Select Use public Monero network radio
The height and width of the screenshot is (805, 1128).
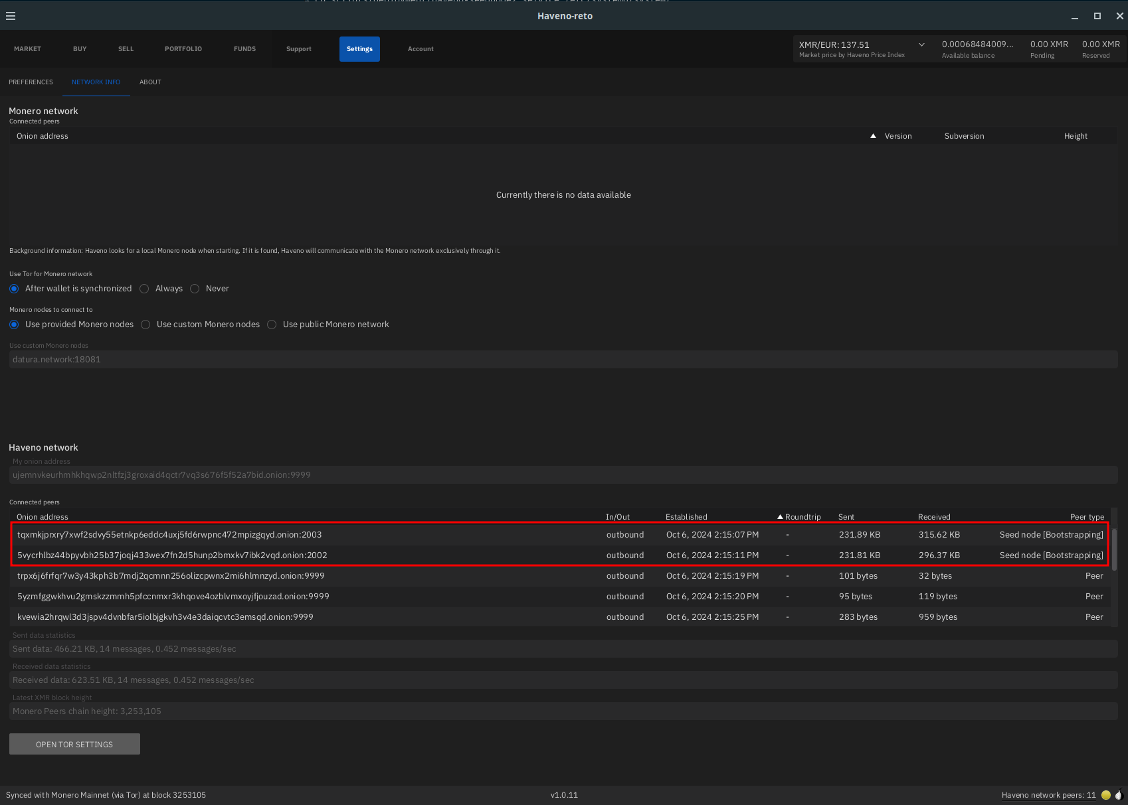pos(272,325)
